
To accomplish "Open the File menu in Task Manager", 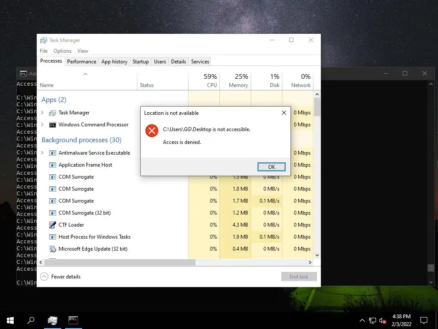I will 44,51.
